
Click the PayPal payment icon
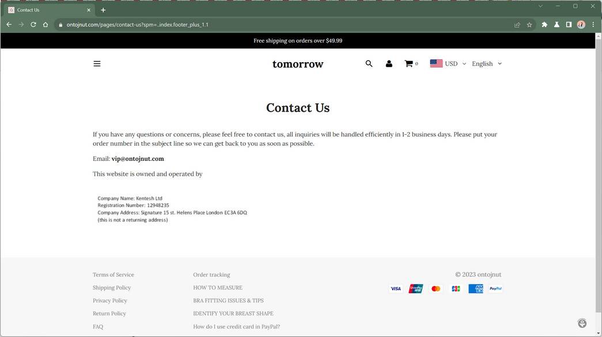point(495,289)
